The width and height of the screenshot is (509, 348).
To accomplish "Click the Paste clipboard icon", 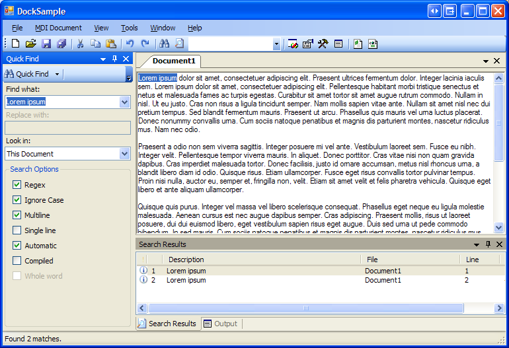I will tap(111, 44).
